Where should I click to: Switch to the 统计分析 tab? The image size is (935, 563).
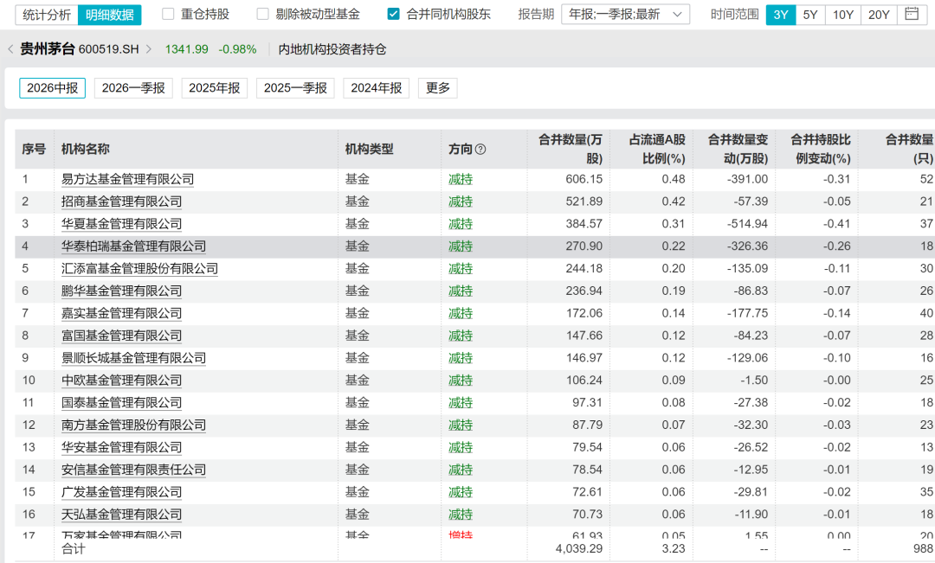click(x=47, y=15)
